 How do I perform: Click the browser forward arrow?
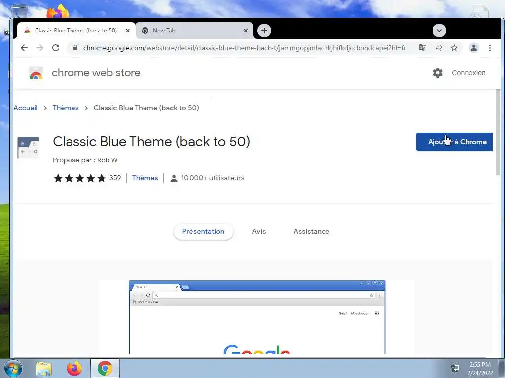tap(39, 48)
